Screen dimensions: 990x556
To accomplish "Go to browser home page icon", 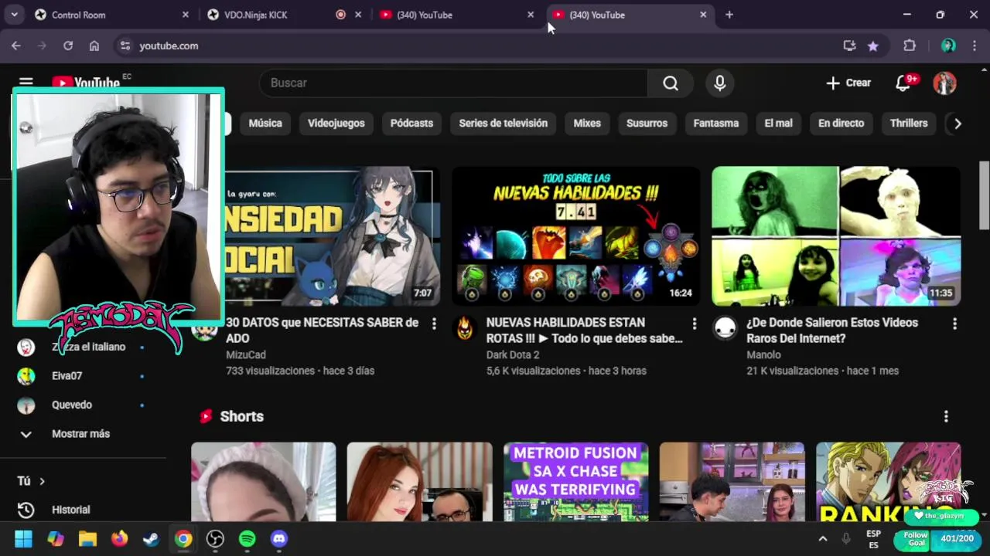I will pos(94,46).
